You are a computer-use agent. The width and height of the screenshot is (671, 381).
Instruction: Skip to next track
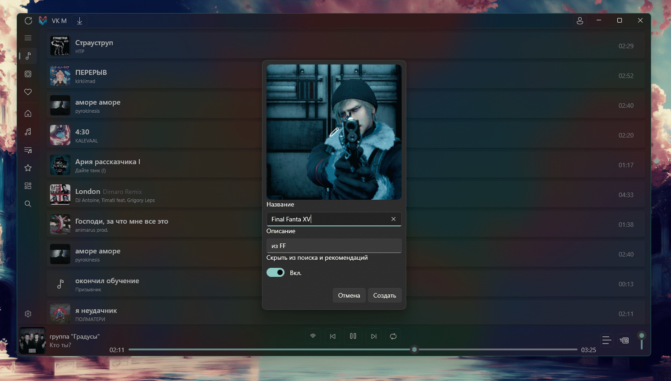tap(374, 336)
